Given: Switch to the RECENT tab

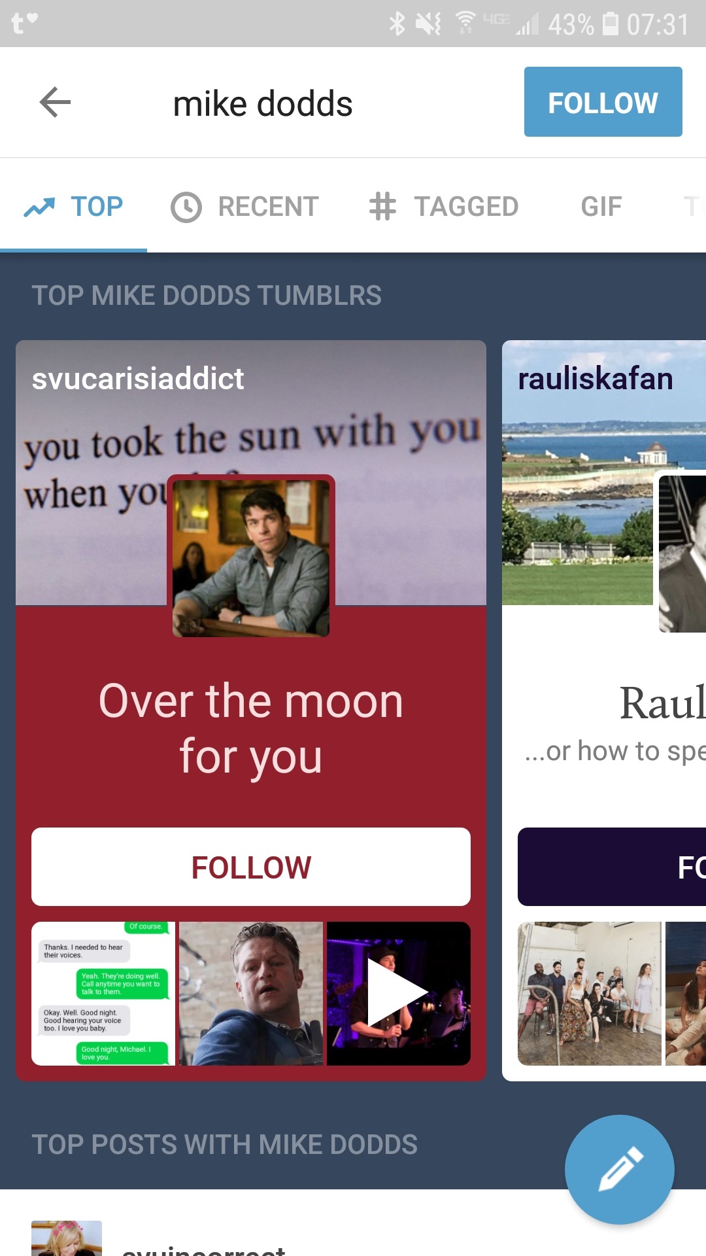Looking at the screenshot, I should (x=245, y=207).
